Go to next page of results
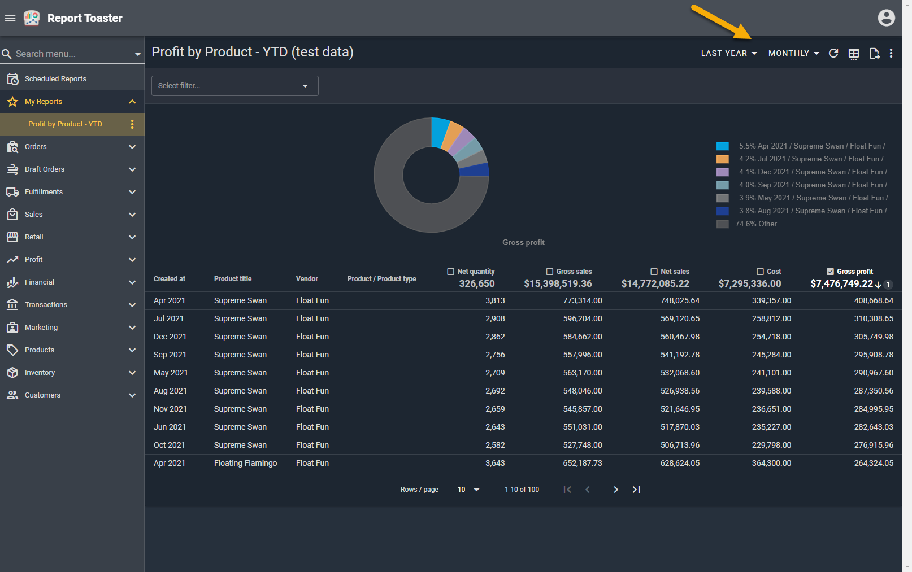Viewport: 912px width, 572px height. click(615, 490)
